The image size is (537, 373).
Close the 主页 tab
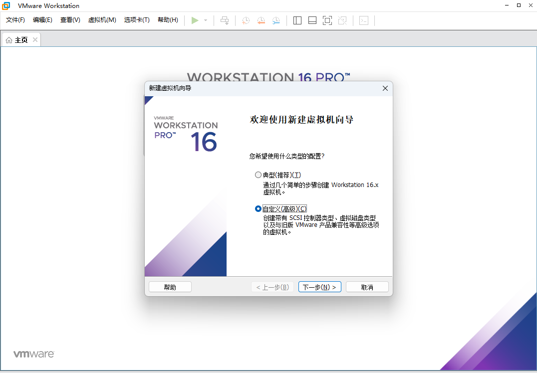click(35, 40)
